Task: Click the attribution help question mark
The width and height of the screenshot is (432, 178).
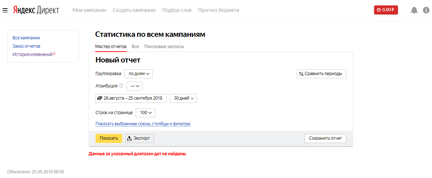Action: pos(121,86)
